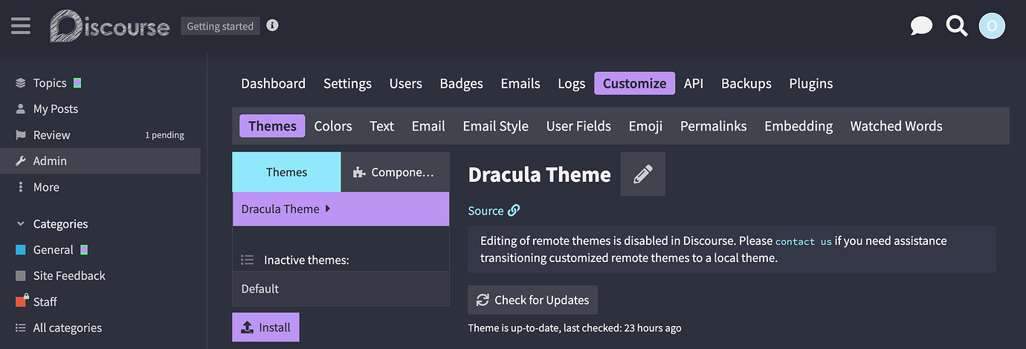Click info icon beside Getting started

click(x=273, y=25)
